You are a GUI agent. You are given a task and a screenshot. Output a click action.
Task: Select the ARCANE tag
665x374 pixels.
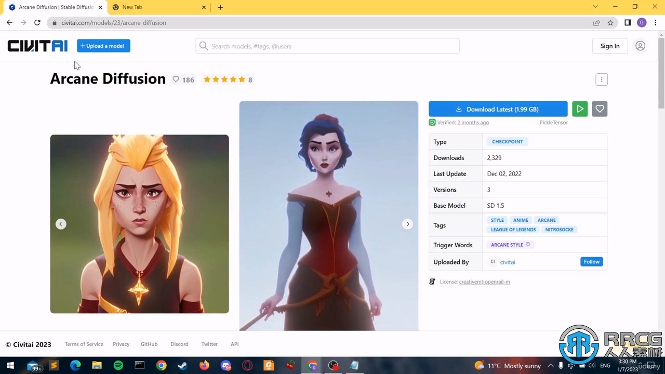[547, 220]
